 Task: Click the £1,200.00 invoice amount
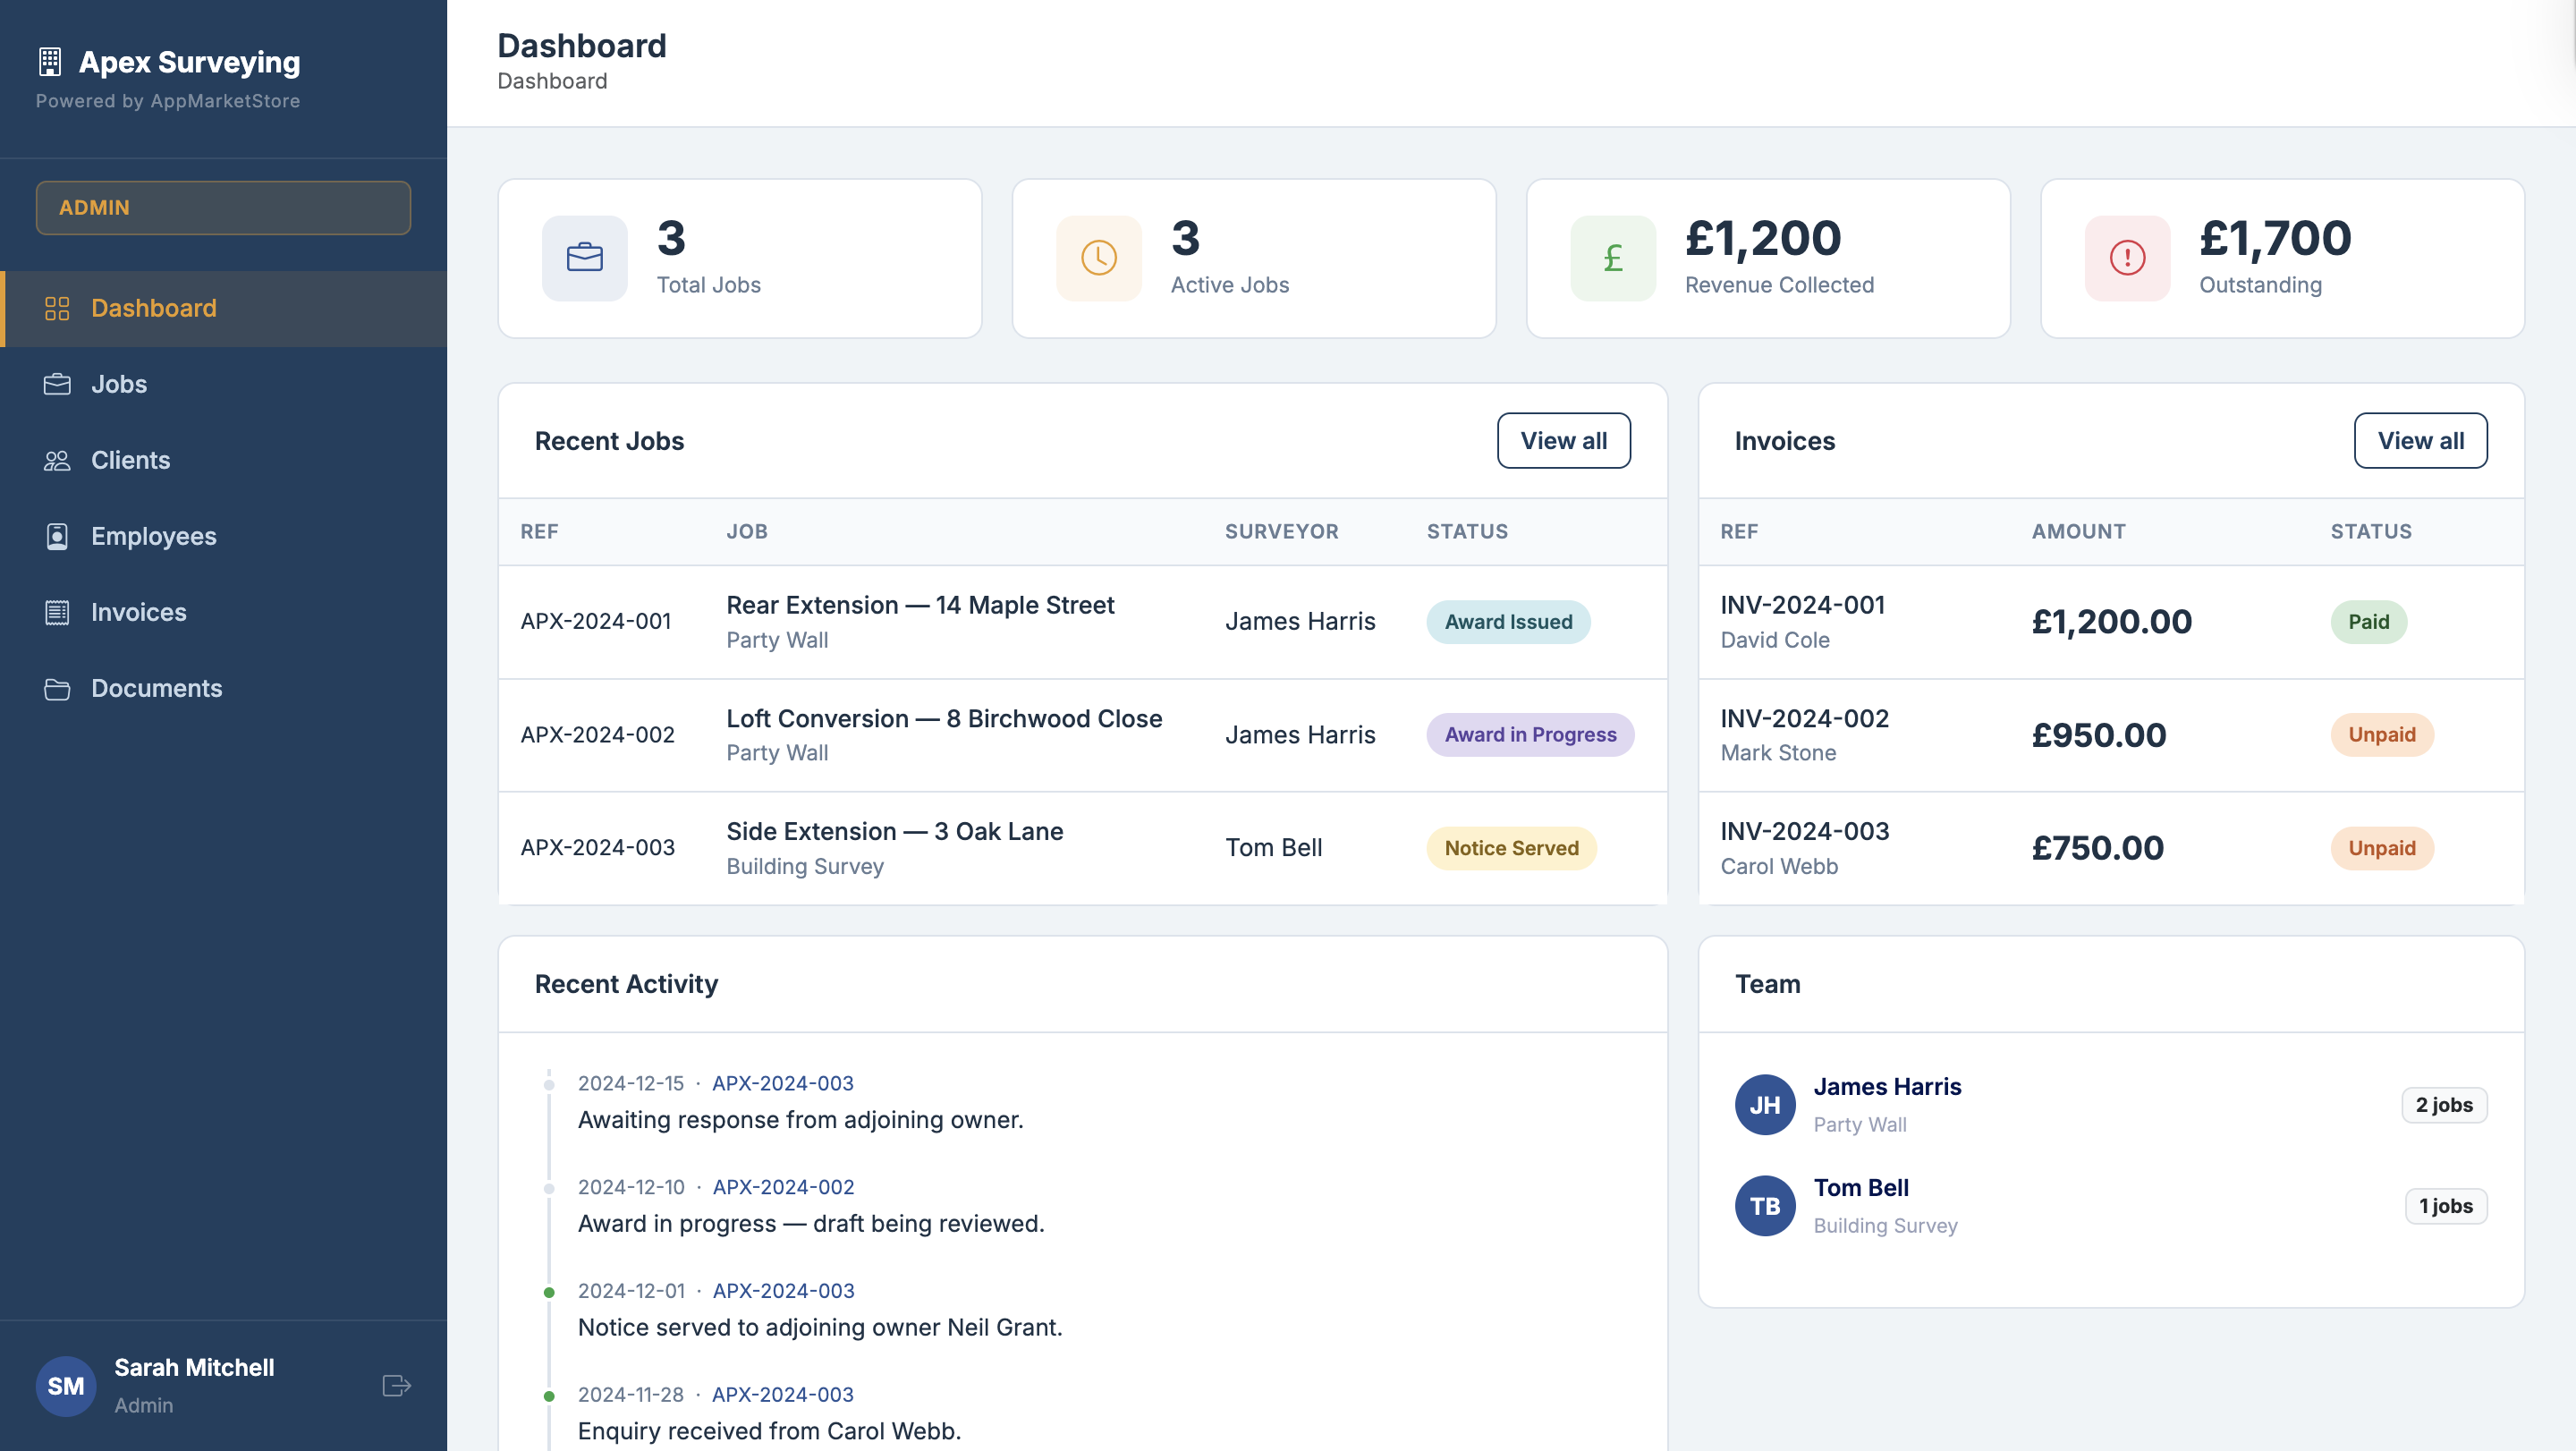(x=2111, y=621)
